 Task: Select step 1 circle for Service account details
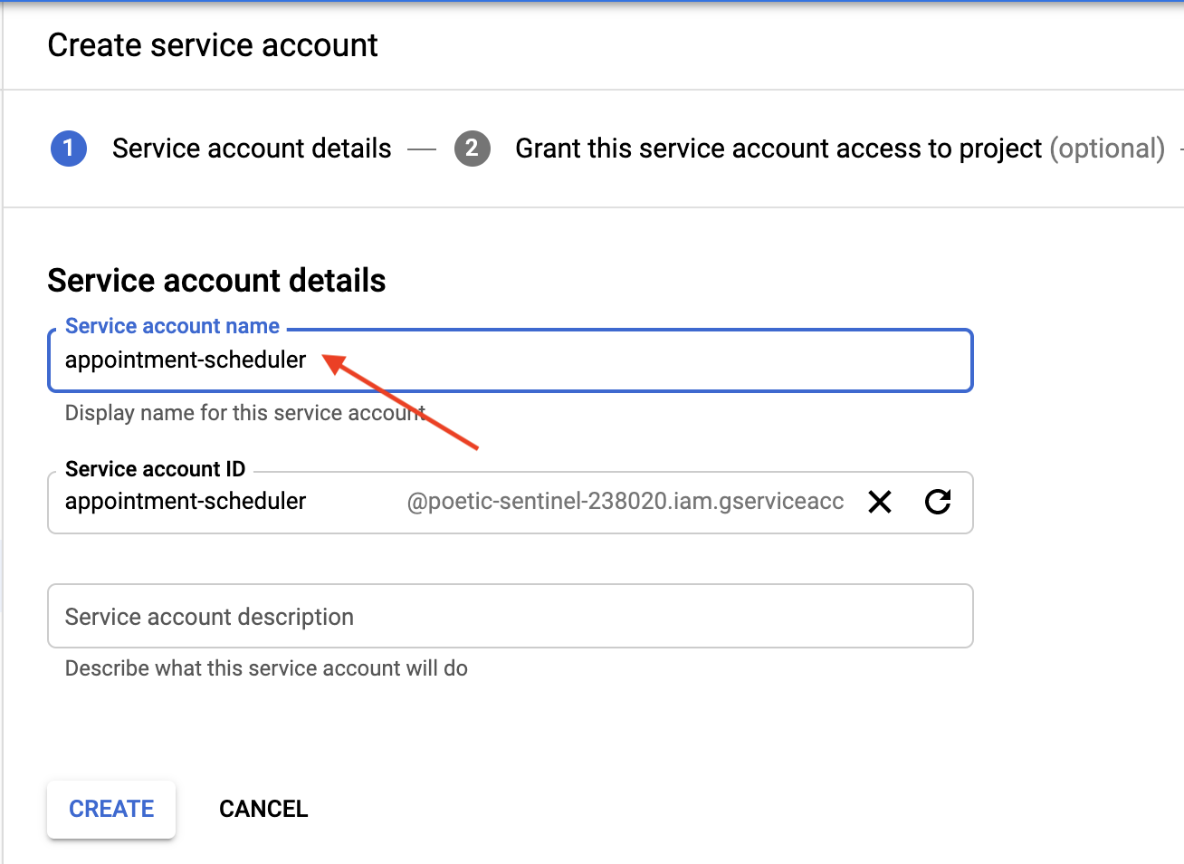pos(68,149)
